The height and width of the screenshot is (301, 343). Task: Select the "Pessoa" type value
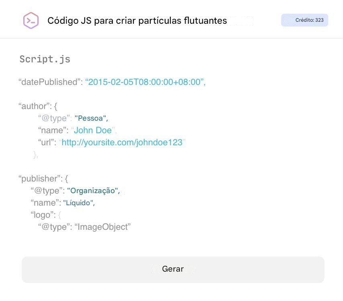pyautogui.click(x=91, y=118)
